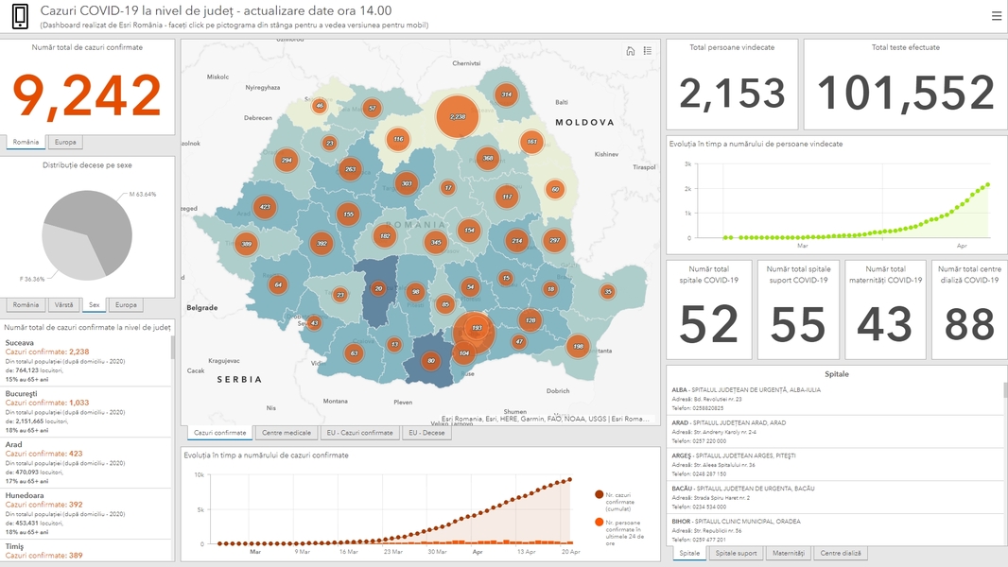
Task: Toggle last 24 hours cases legend series
Action: [599, 522]
